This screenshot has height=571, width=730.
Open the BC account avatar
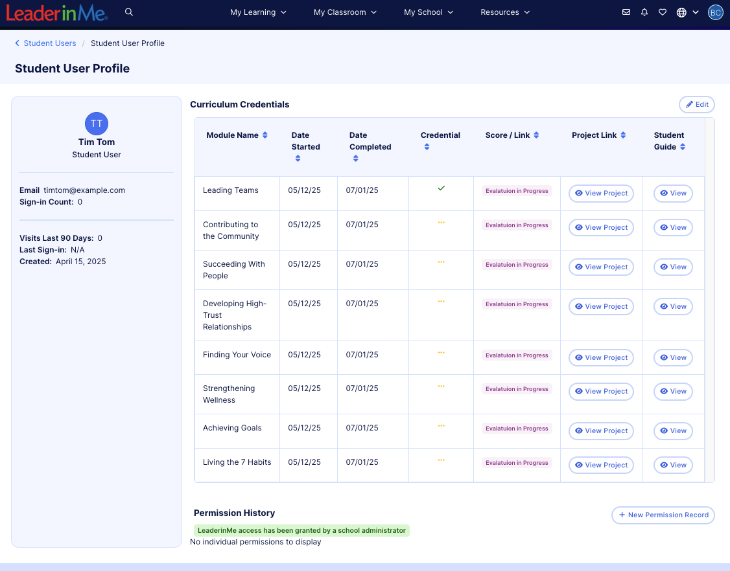(715, 12)
